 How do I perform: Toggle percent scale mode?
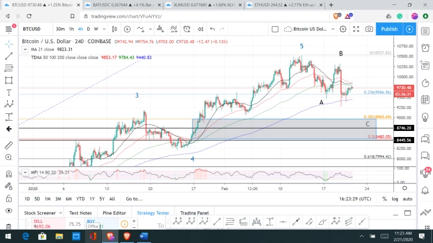384,199
